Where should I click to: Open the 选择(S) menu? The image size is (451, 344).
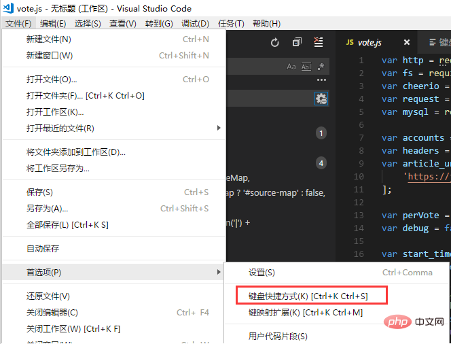coord(88,24)
